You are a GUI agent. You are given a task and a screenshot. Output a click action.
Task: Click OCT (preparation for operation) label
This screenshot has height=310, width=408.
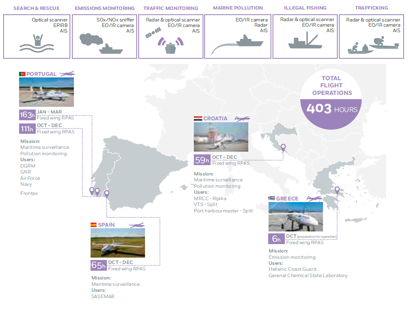[x=311, y=236]
